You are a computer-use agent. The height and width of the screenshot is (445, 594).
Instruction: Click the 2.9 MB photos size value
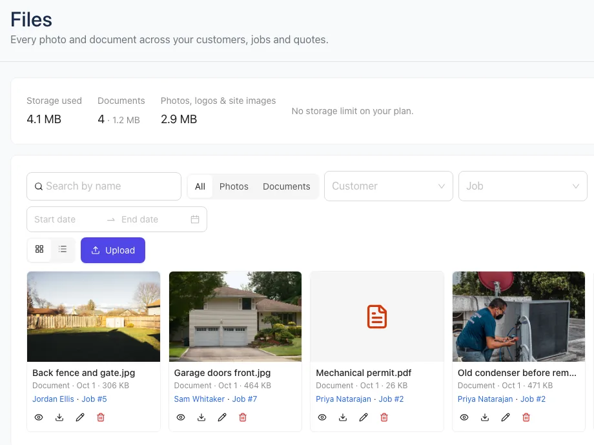[179, 119]
